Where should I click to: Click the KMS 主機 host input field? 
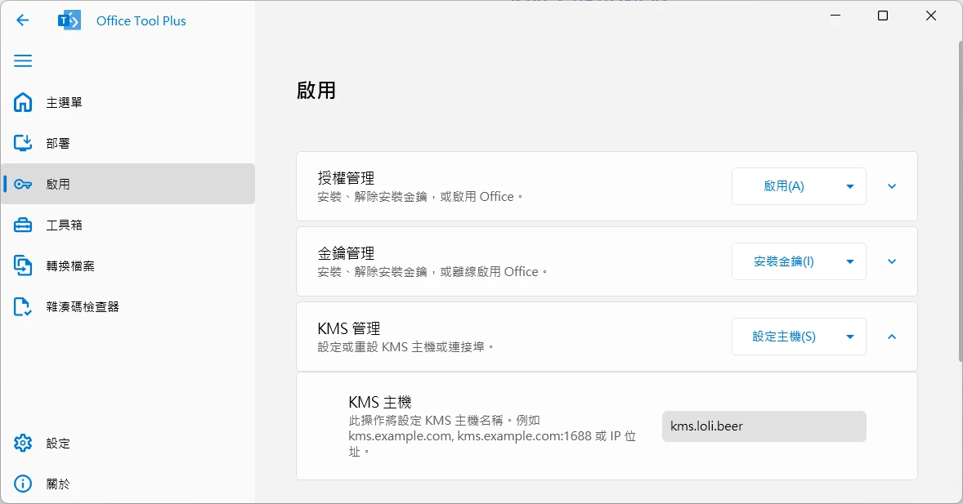coord(764,426)
